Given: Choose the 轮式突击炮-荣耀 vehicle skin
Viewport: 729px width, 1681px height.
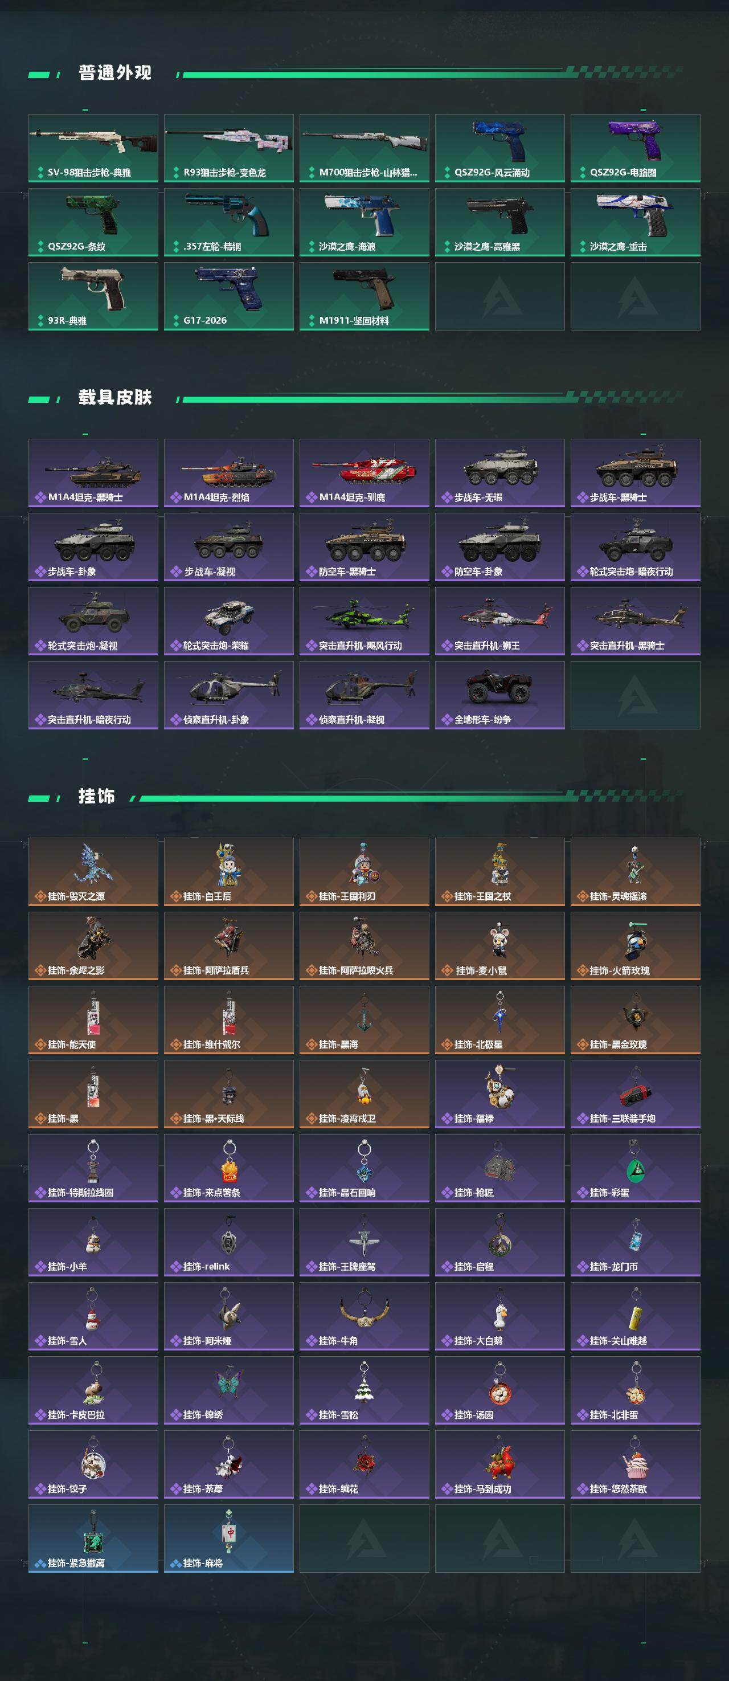Looking at the screenshot, I should 229,621.
